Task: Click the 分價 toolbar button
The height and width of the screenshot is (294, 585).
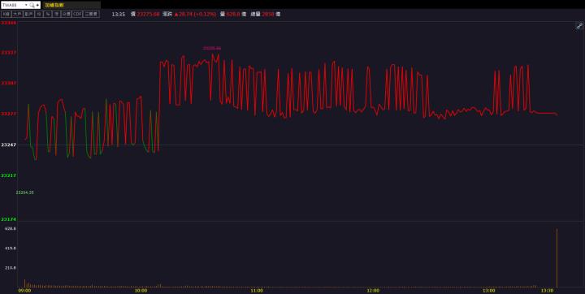Action: click(66, 14)
